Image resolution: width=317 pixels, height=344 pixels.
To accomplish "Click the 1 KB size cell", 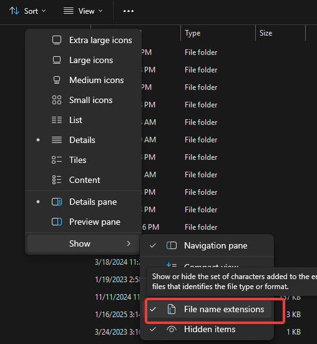I will tap(293, 332).
